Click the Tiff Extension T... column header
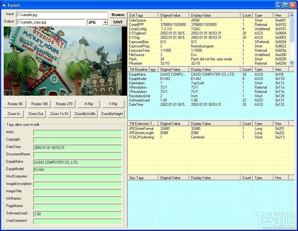Screen dimensions: 298x231 (x=143, y=124)
